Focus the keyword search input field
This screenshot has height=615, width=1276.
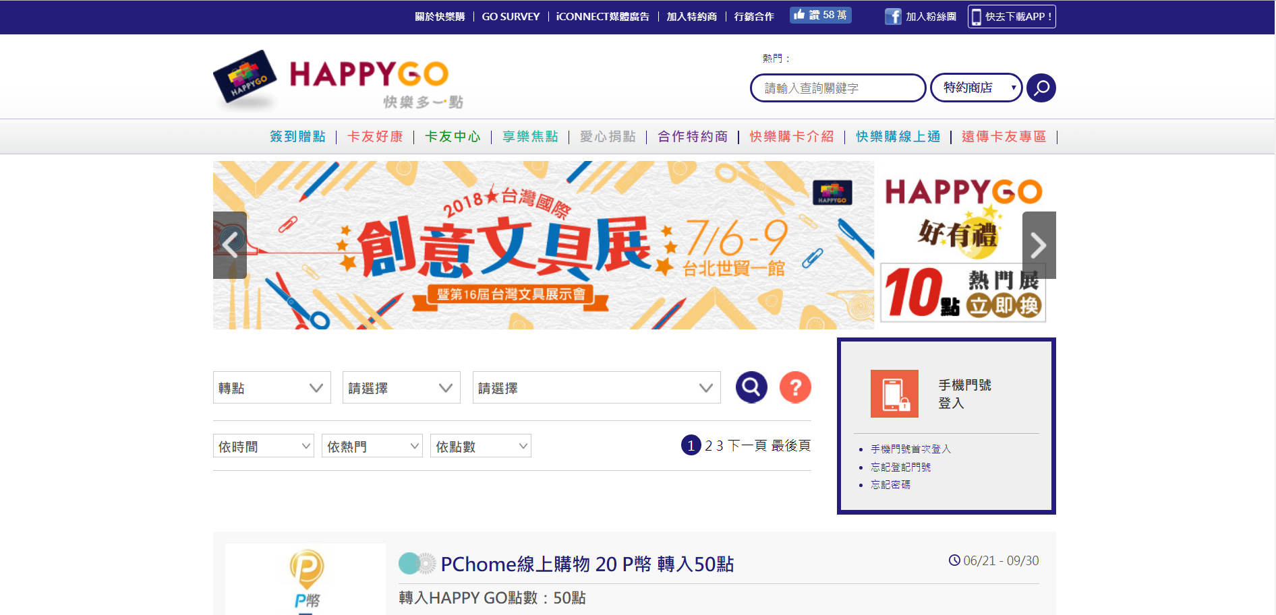838,88
